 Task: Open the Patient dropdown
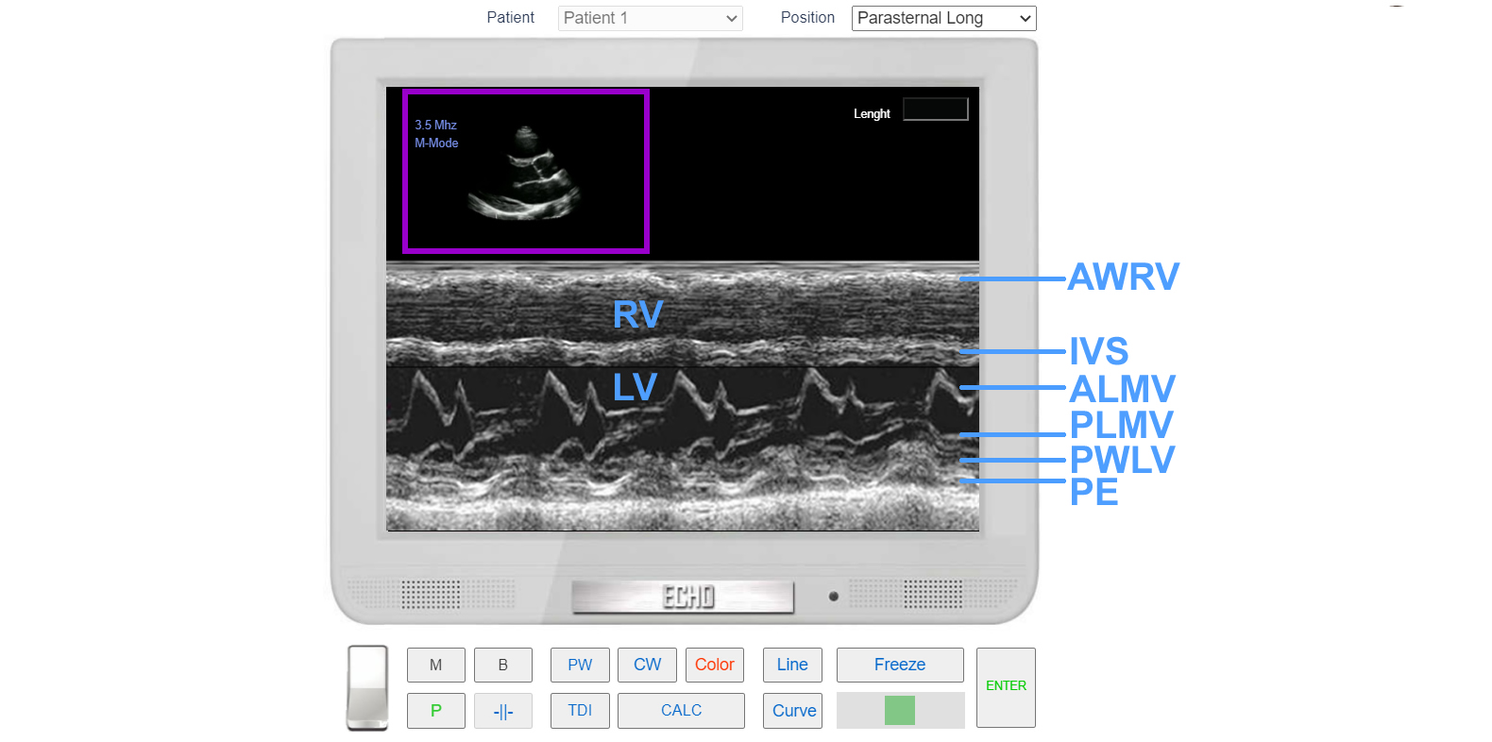(650, 18)
